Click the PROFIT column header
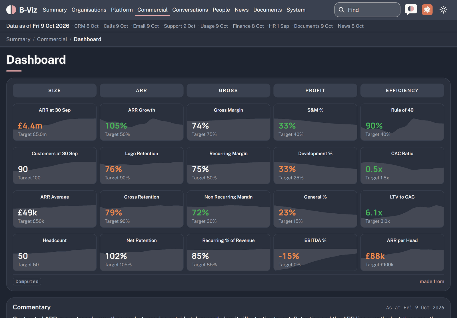Viewport: 457px width, 318px height. tap(315, 90)
